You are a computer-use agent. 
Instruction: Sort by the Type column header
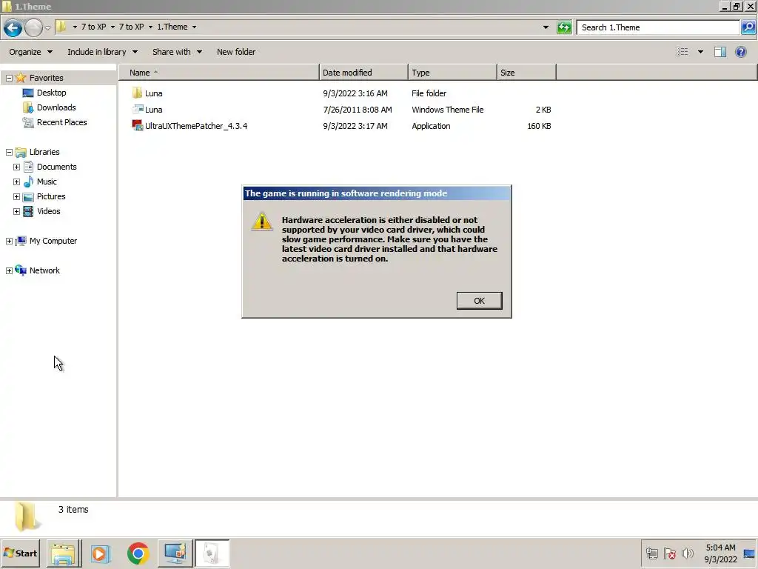(452, 73)
